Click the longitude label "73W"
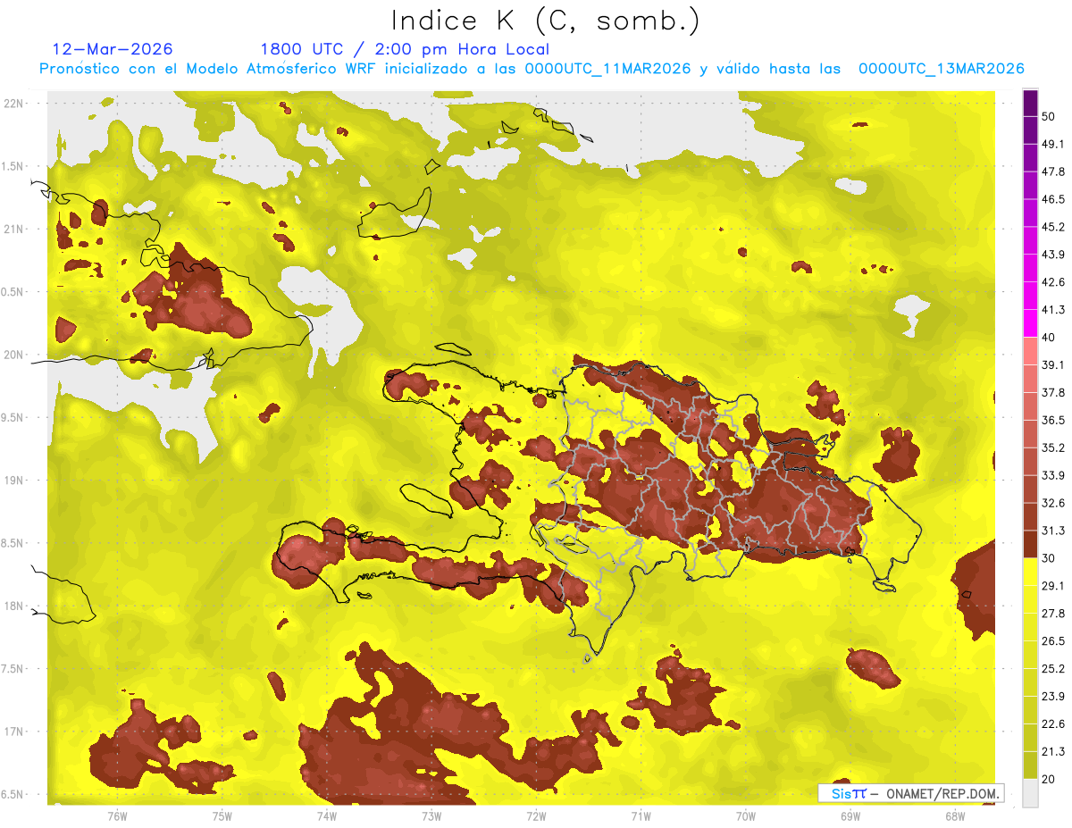The image size is (1072, 828). [x=431, y=816]
